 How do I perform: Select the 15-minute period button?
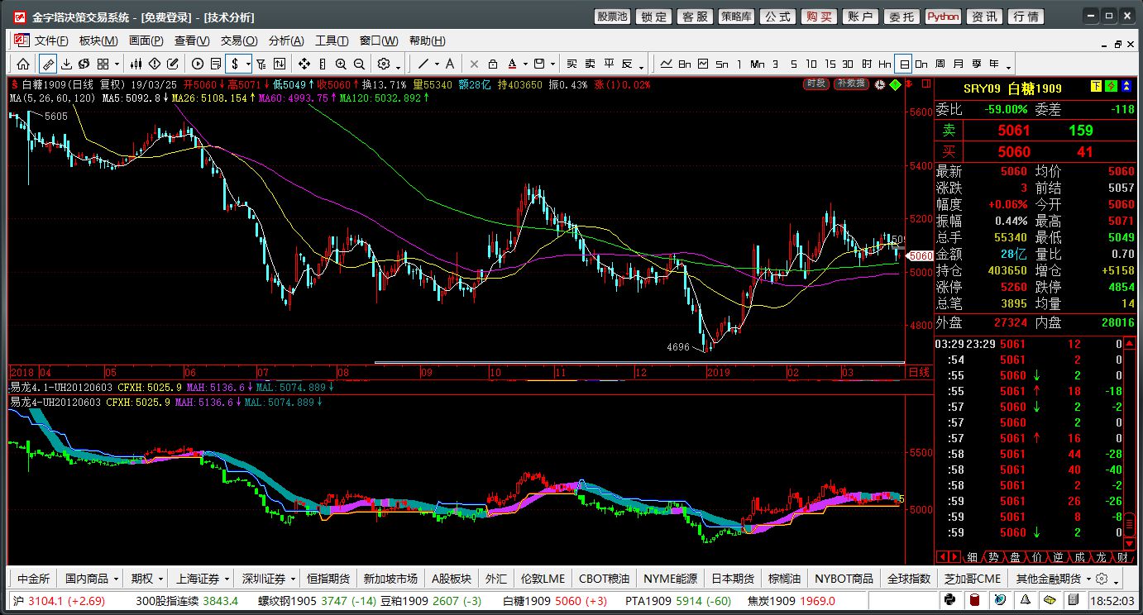pos(830,64)
